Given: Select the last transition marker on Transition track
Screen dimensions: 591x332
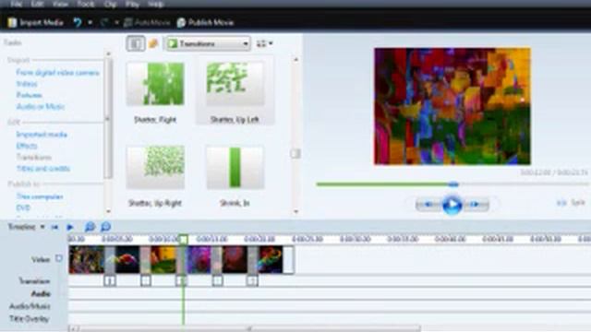Looking at the screenshot, I should coord(252,280).
